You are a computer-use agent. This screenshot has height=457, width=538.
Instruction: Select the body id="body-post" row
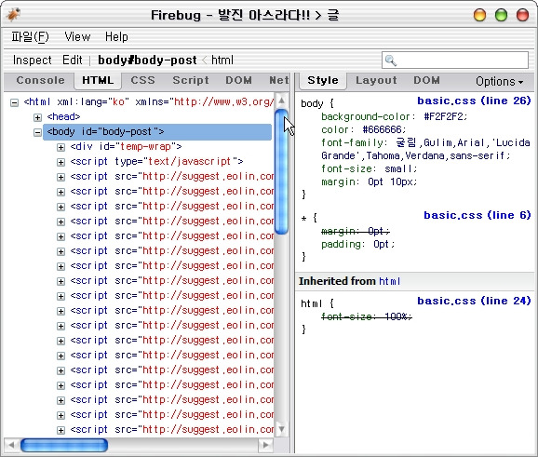(157, 132)
